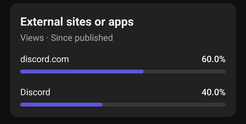
Task: Click the "Since published" time range text
Action: [82, 38]
